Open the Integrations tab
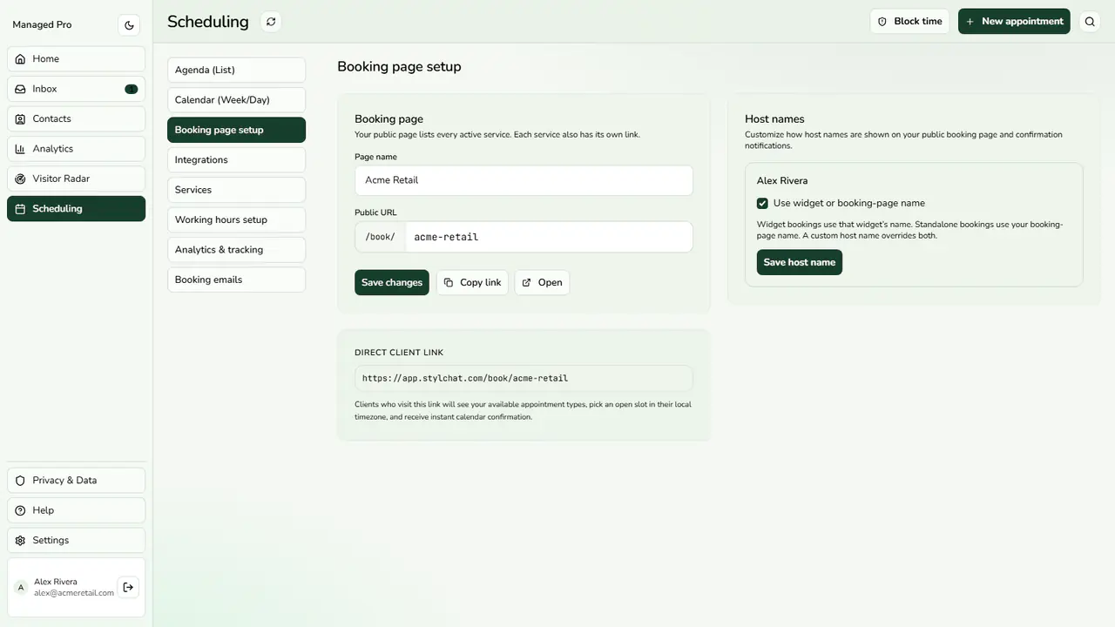 tap(236, 160)
